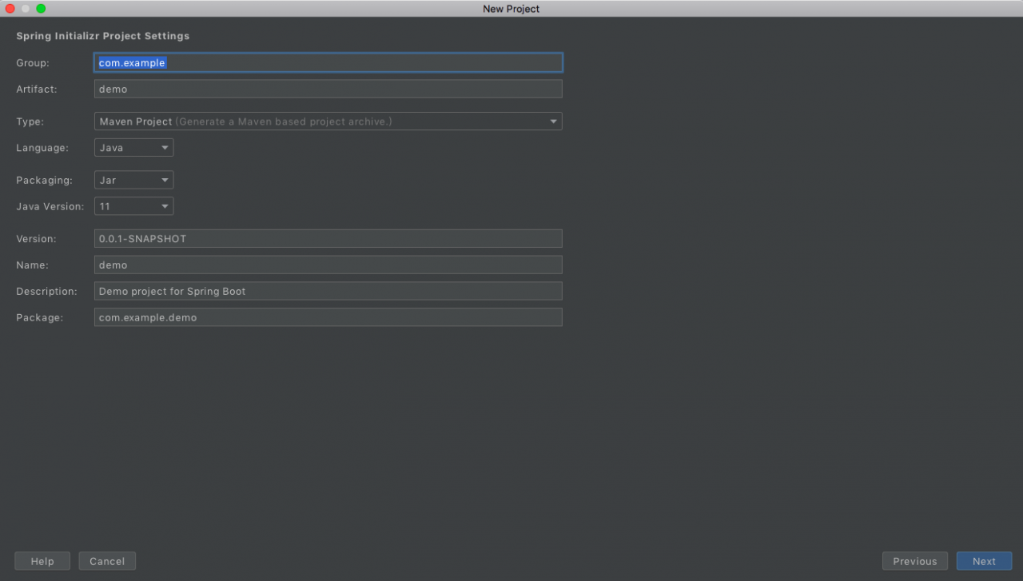Click the Artifact field containing demo
Viewport: 1023px width, 581px height.
pyautogui.click(x=328, y=89)
